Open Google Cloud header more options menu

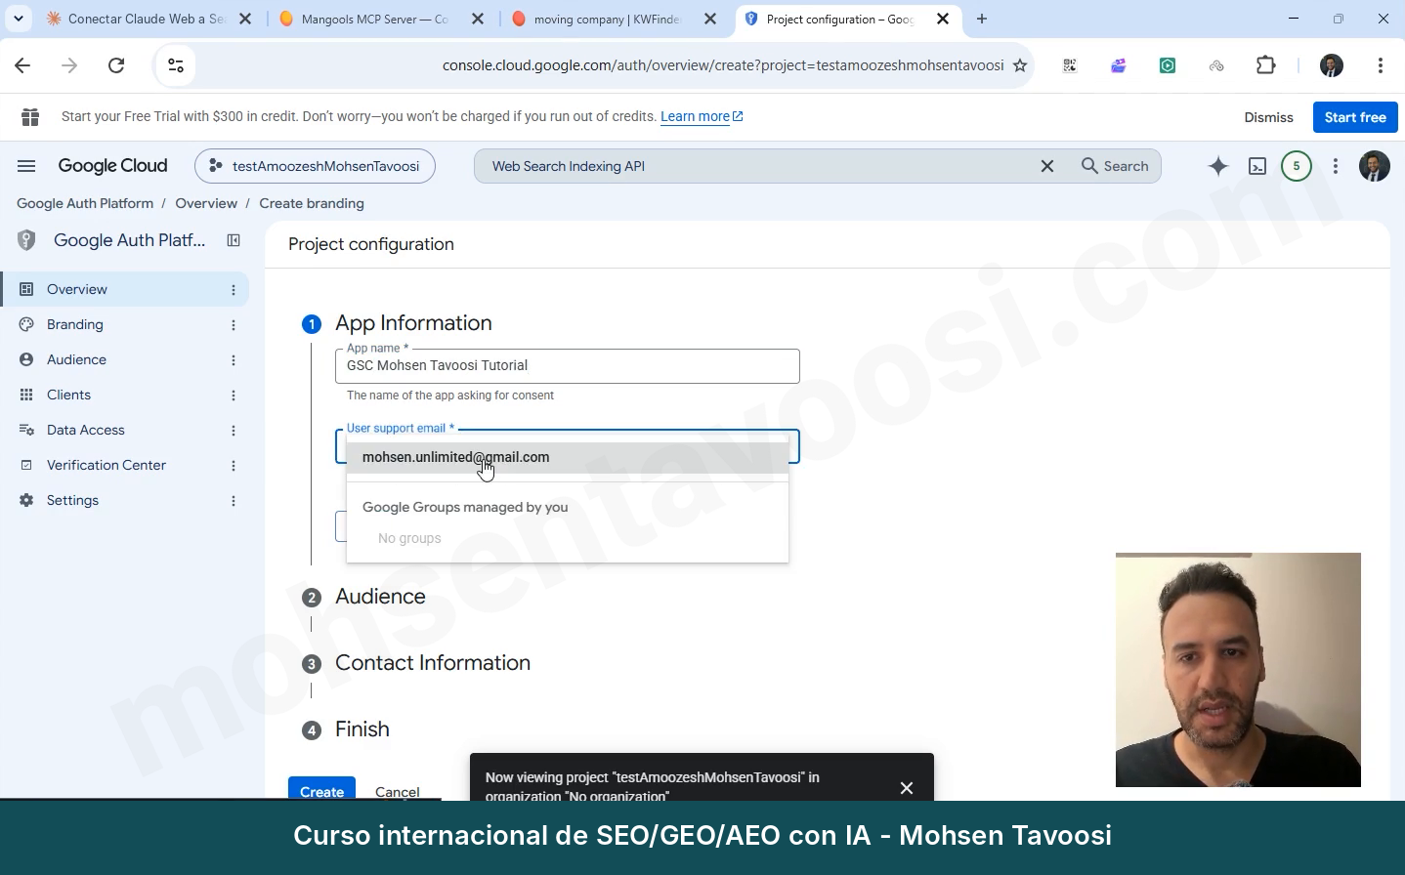1336,166
